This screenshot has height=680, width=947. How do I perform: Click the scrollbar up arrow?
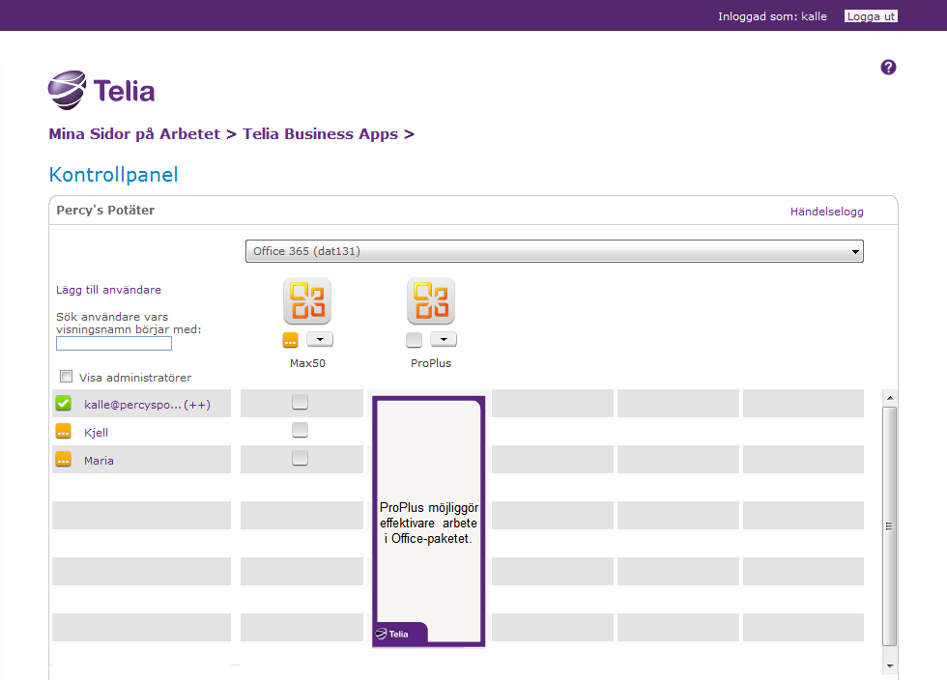(x=890, y=398)
